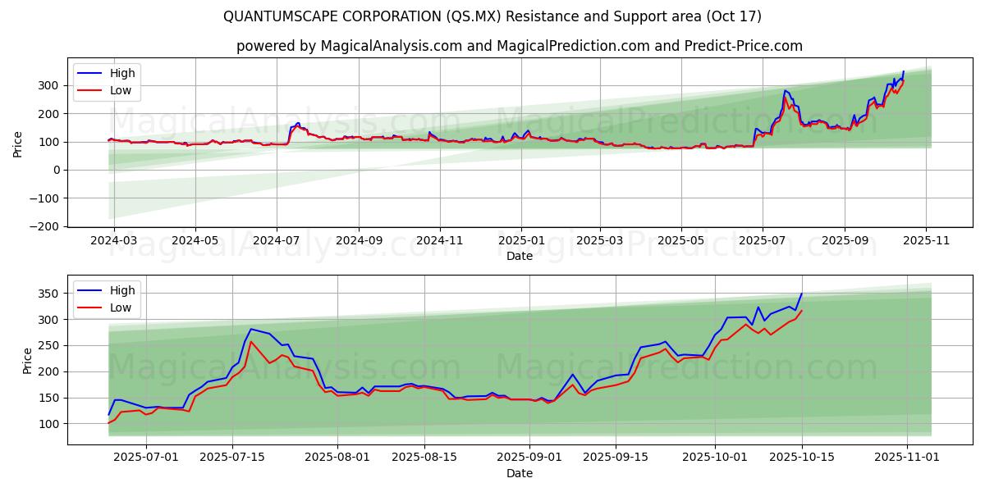Click the Date x-axis label of upper chart
The image size is (985, 492).
(x=519, y=256)
